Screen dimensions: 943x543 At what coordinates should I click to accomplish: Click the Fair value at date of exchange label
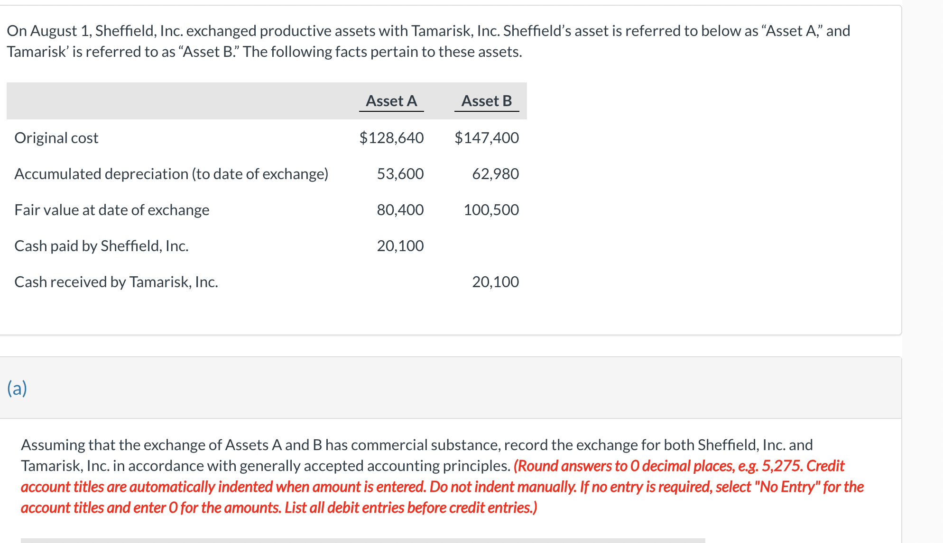point(112,210)
